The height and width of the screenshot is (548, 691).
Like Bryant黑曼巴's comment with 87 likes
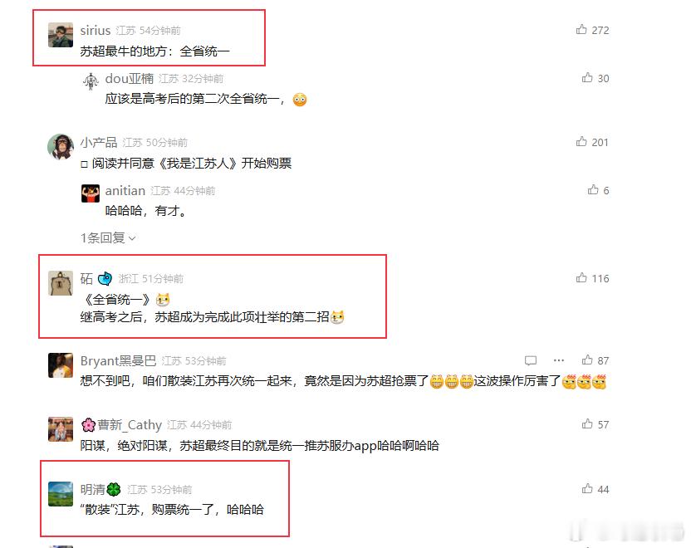coord(587,360)
